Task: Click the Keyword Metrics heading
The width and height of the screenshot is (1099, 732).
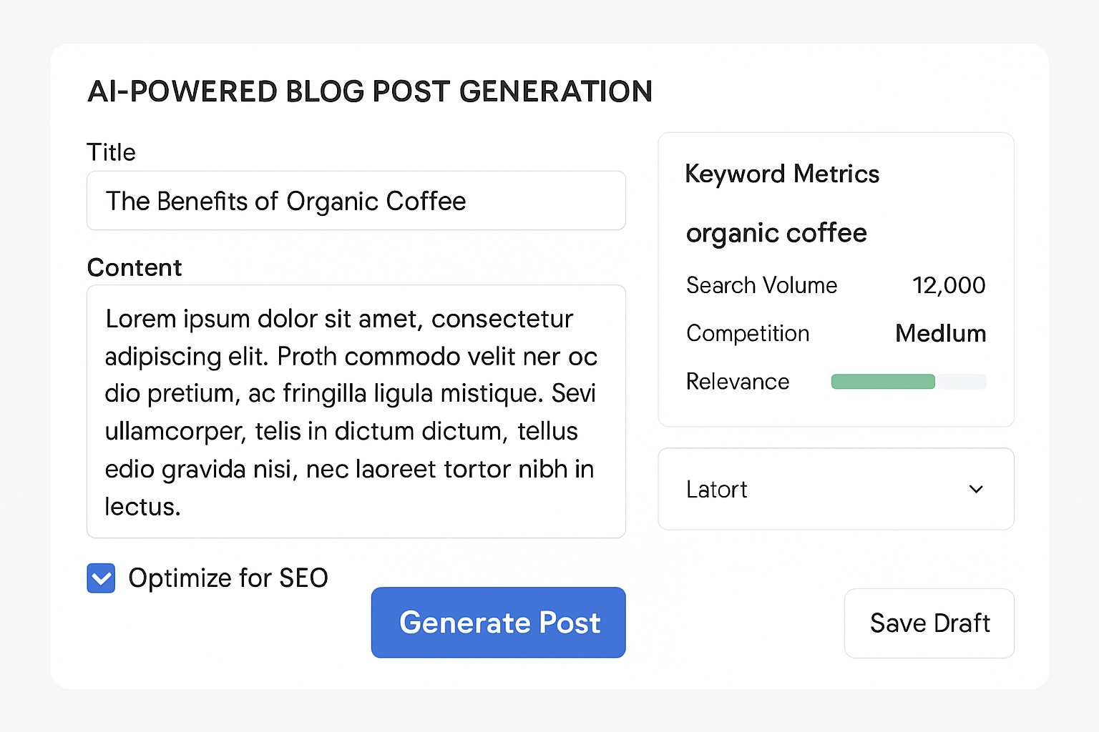Action: (782, 174)
